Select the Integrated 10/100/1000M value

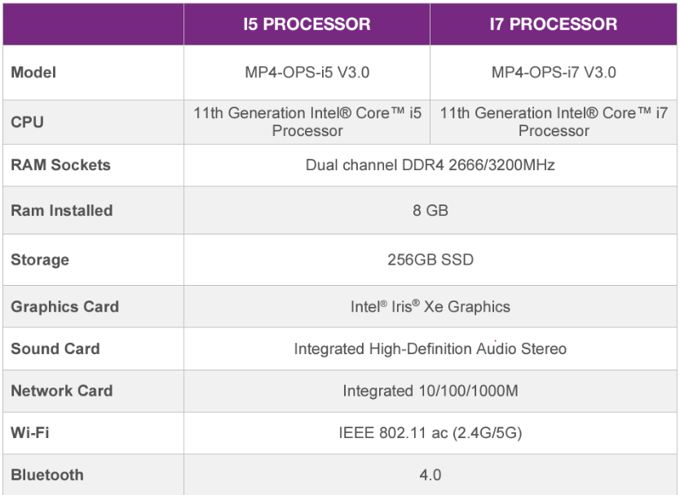(431, 391)
